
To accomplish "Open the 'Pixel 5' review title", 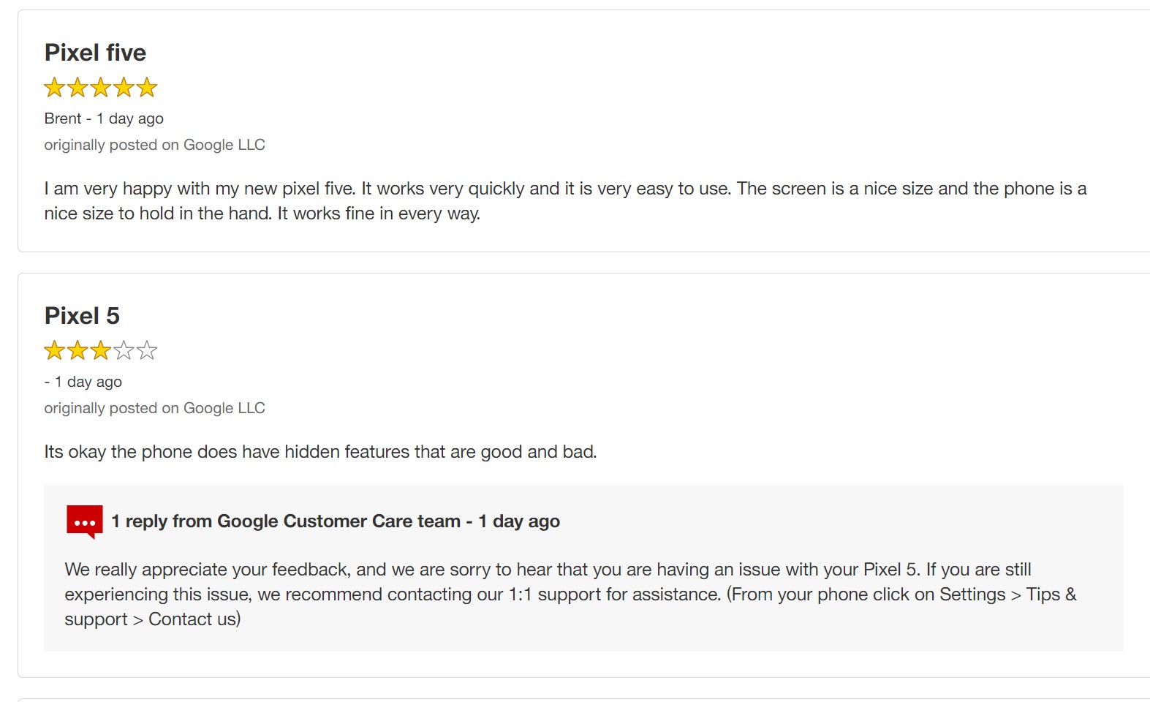I will point(82,316).
